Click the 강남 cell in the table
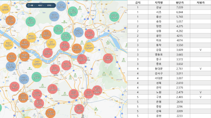This screenshot has width=211, height=118. pos(159,7)
